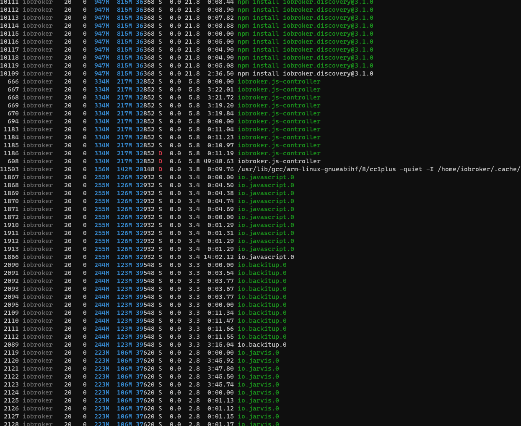Screen dimensions: 521x426
Task: Click the cc1plus compiler command line
Action: pyautogui.click(x=379, y=169)
